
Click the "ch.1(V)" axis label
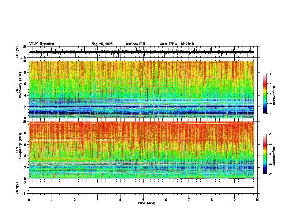click(x=18, y=52)
